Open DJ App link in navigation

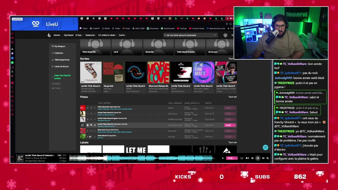pos(79,35)
